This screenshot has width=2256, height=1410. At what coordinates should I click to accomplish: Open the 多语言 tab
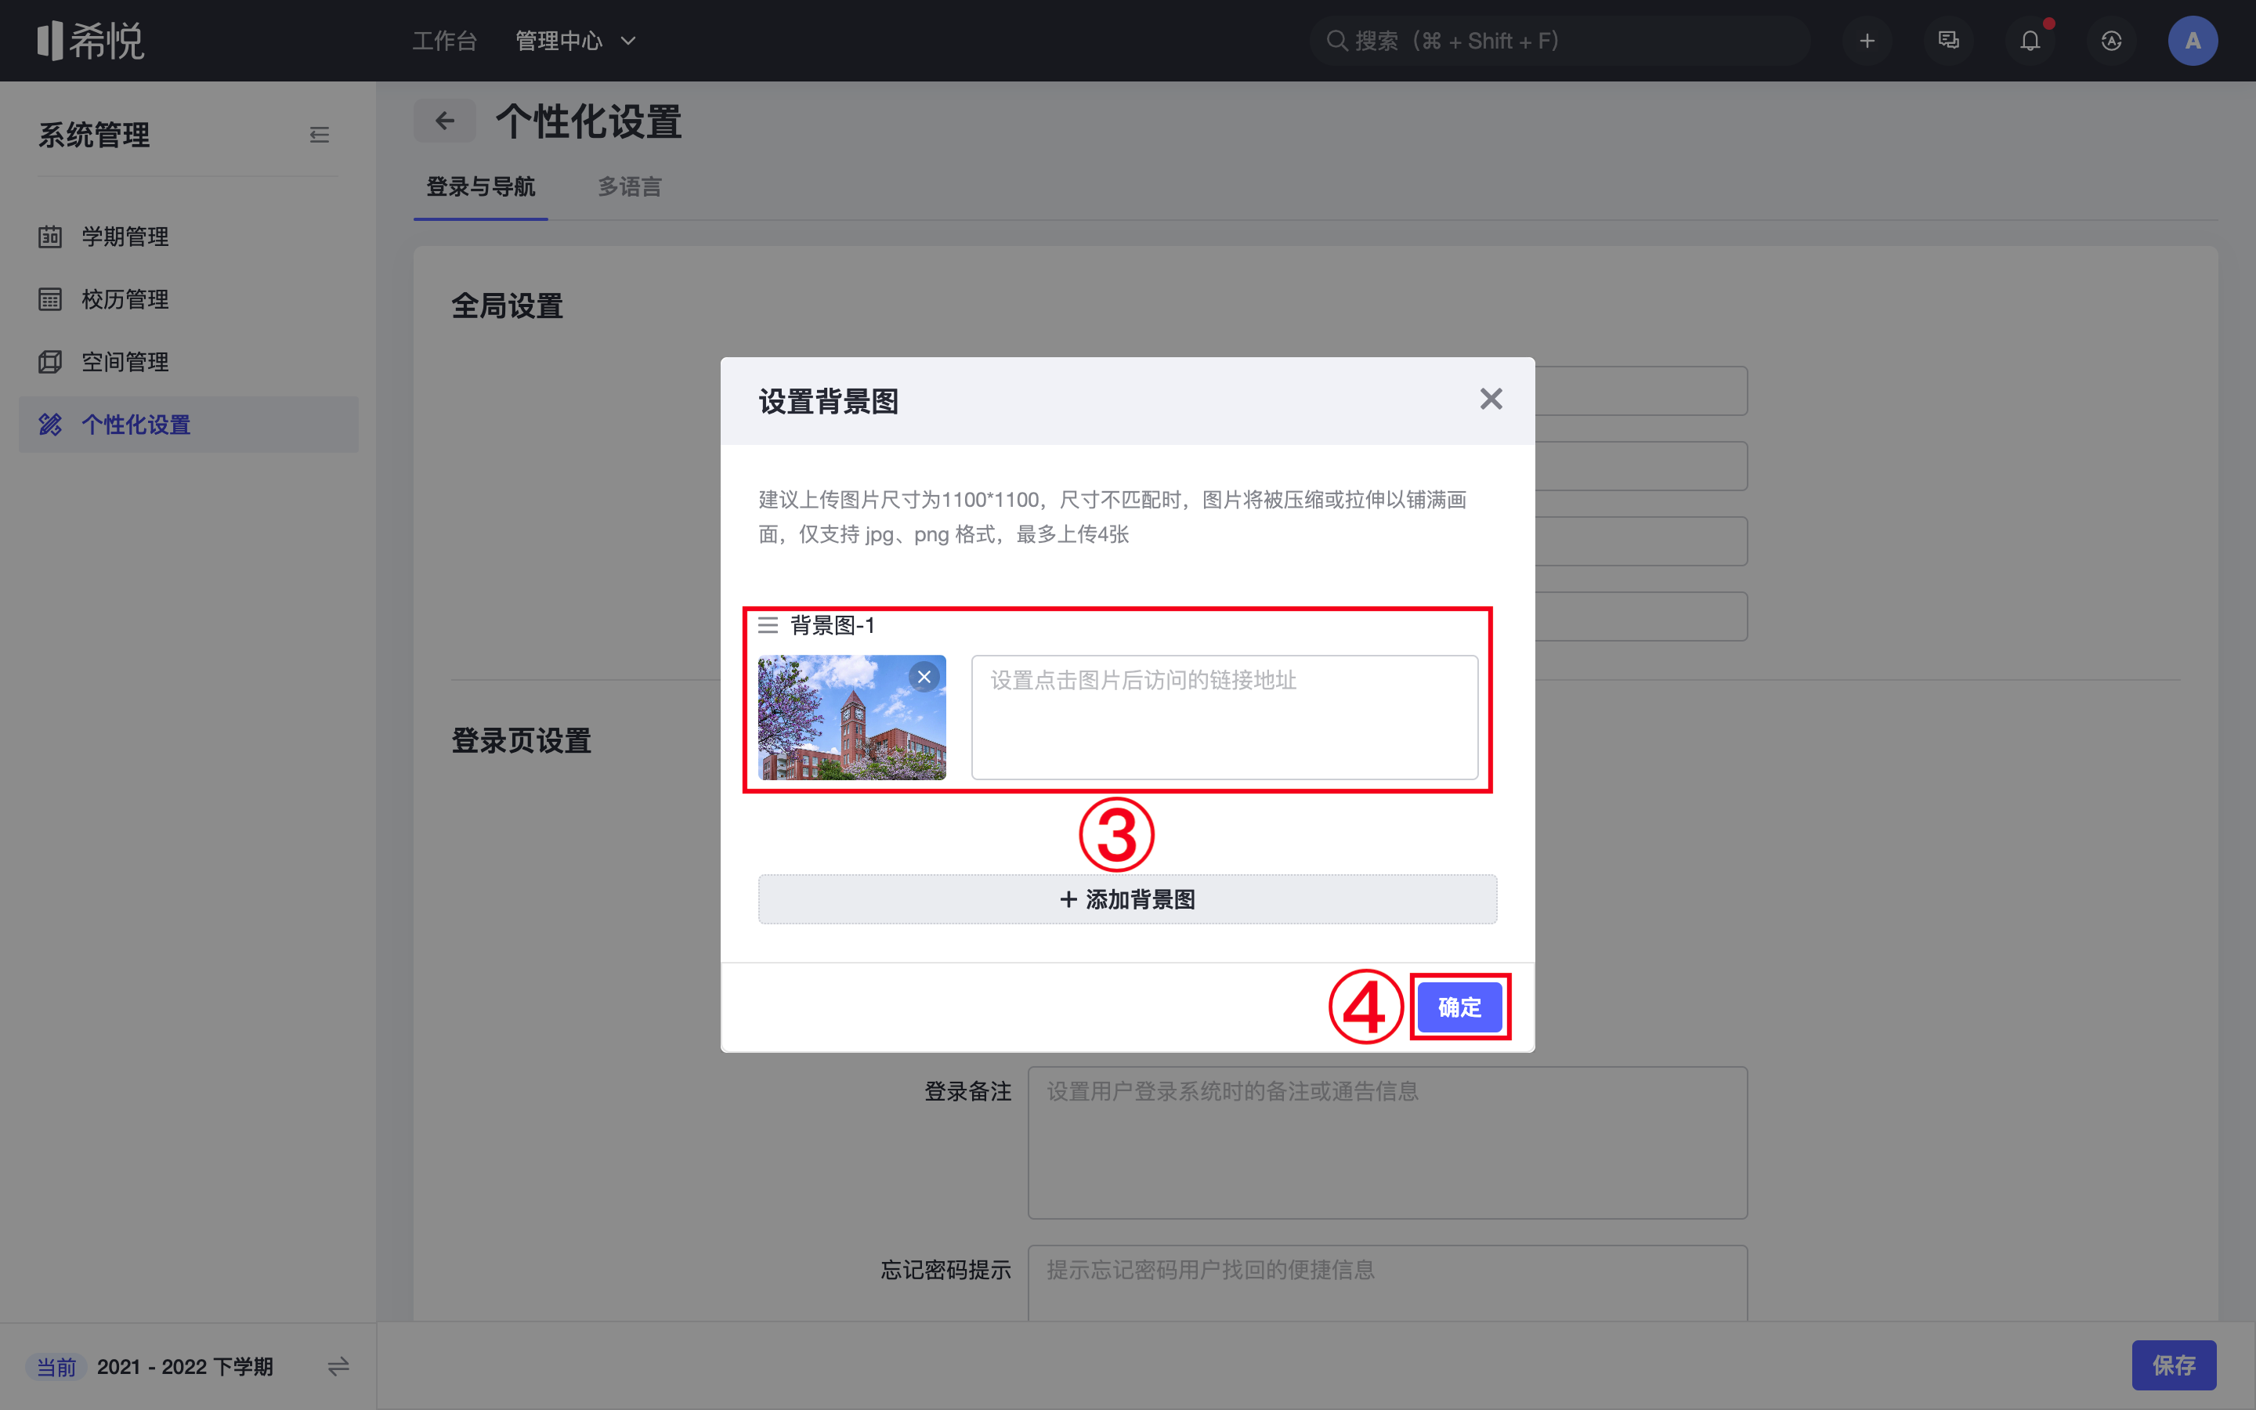(x=629, y=186)
